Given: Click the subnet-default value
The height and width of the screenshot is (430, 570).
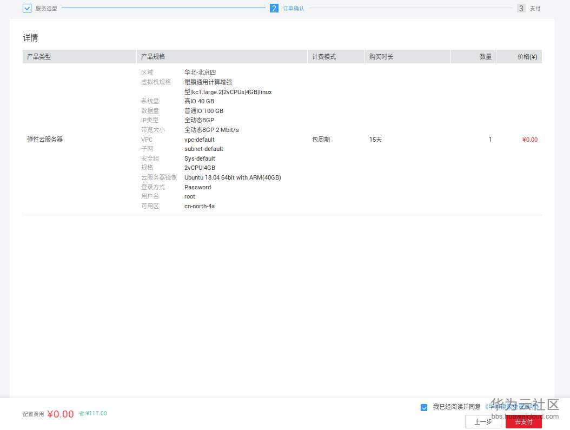Looking at the screenshot, I should 203,149.
